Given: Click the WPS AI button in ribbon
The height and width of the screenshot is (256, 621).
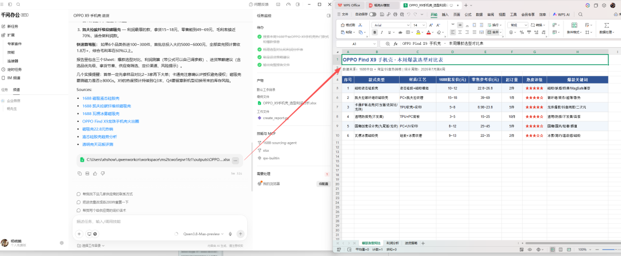Looking at the screenshot, I should 561,14.
